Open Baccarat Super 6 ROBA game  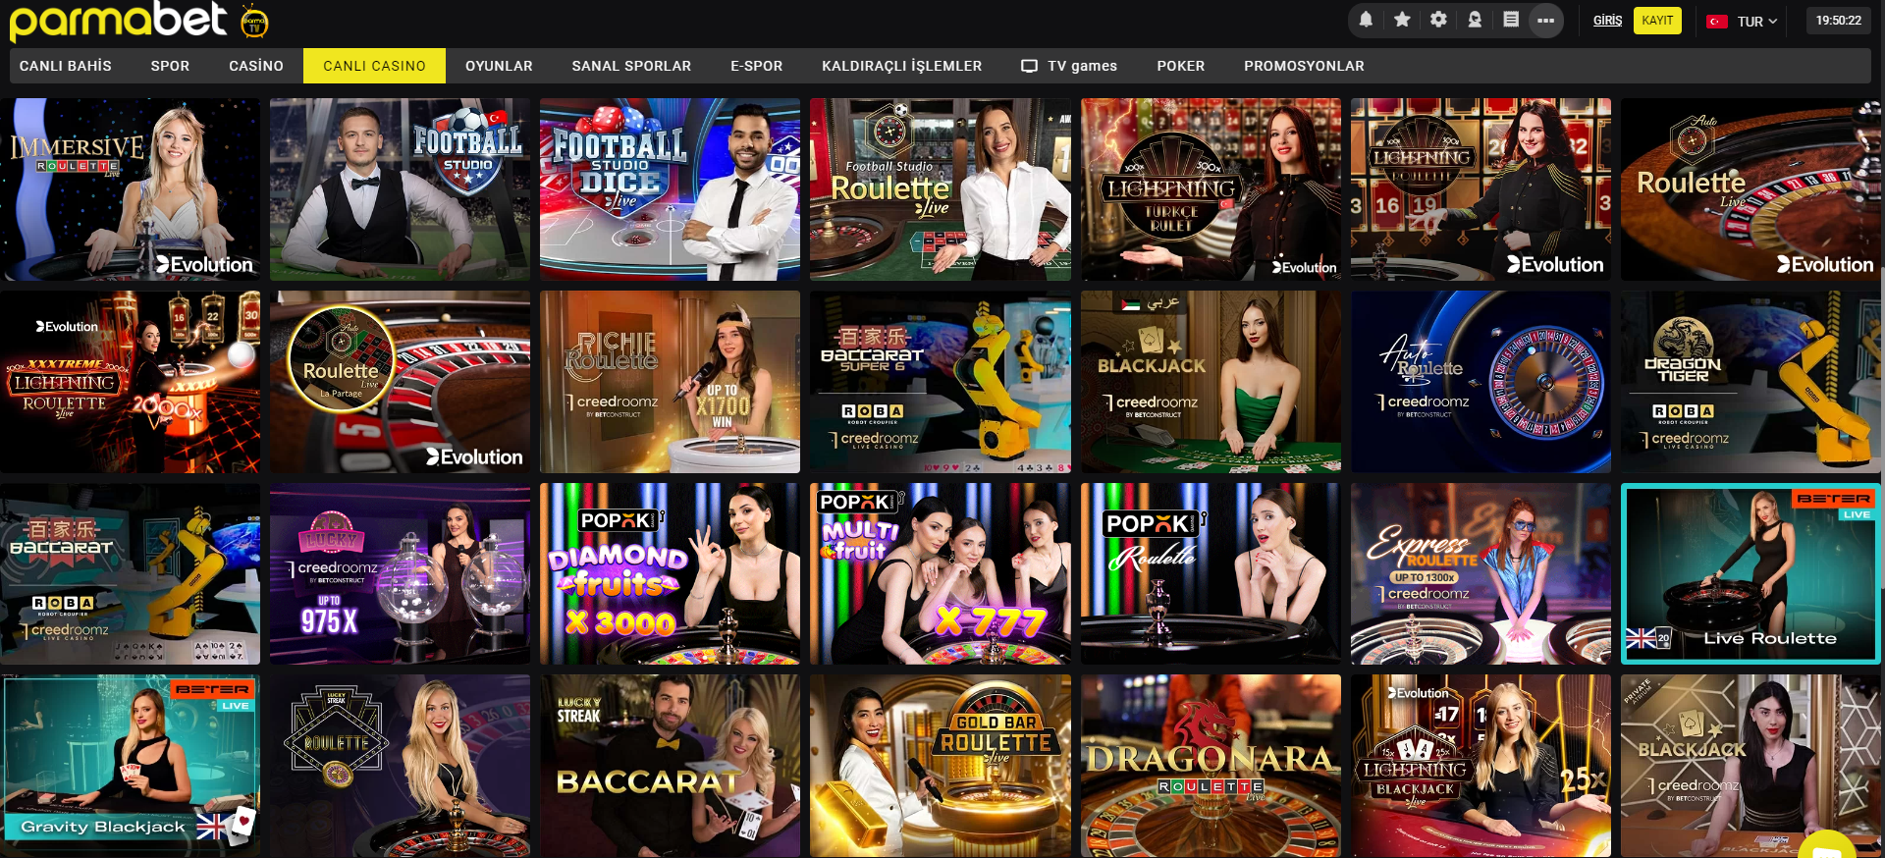[941, 382]
